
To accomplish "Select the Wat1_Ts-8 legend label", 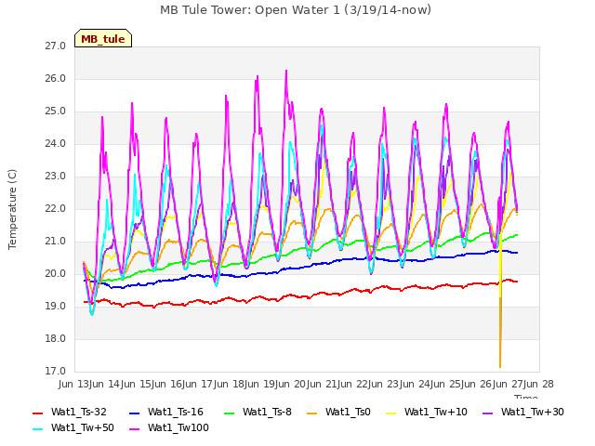I will click(267, 412).
